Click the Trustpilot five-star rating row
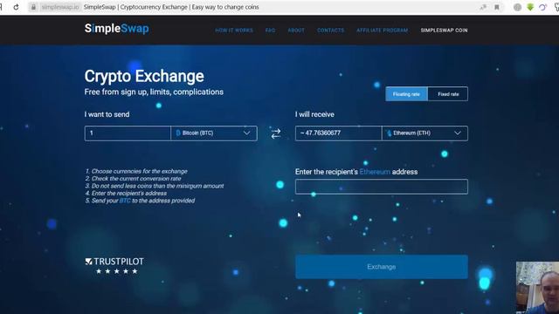The image size is (559, 314). tap(116, 271)
